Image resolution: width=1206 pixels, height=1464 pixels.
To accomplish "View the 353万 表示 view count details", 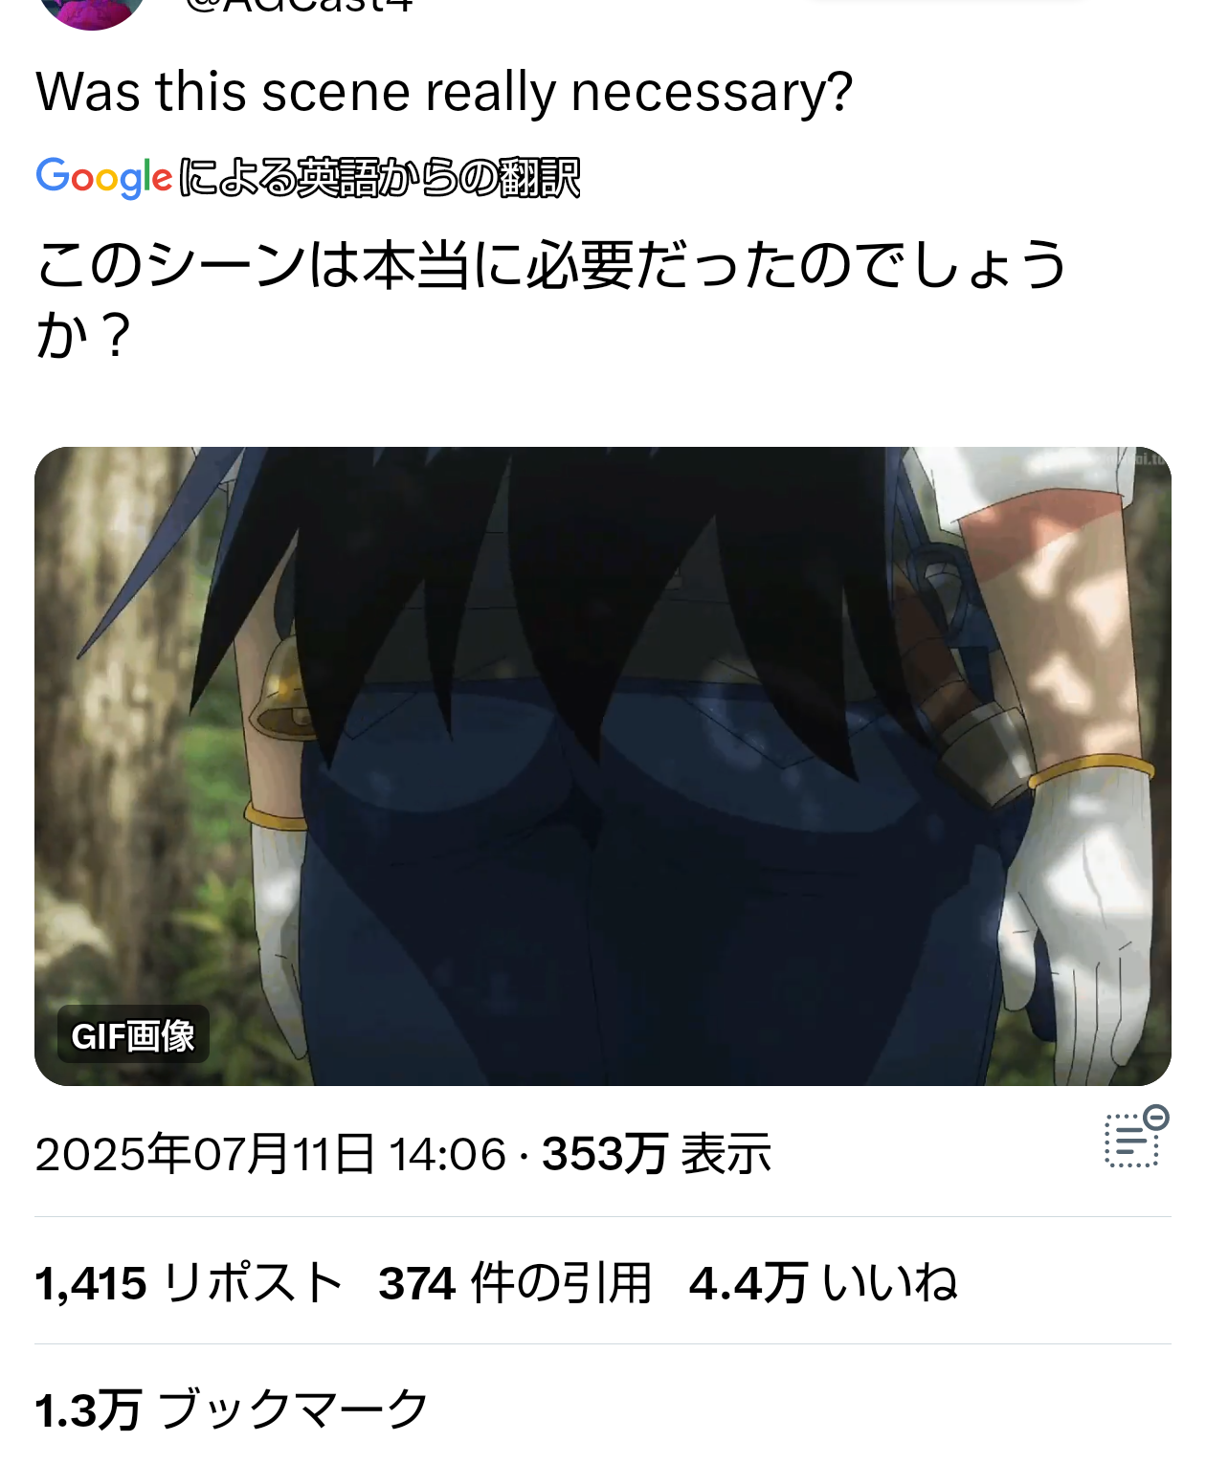I will coord(657,1153).
